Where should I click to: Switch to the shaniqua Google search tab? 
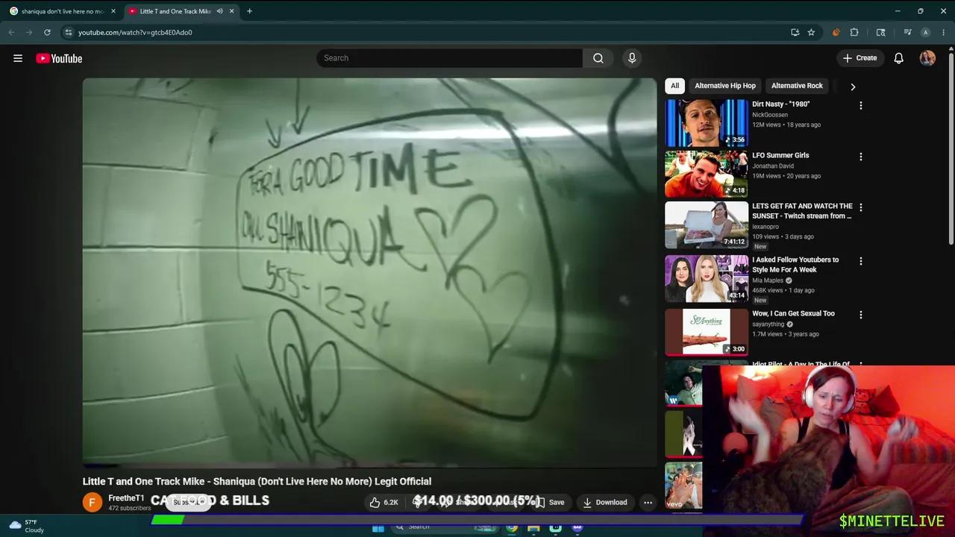63,11
